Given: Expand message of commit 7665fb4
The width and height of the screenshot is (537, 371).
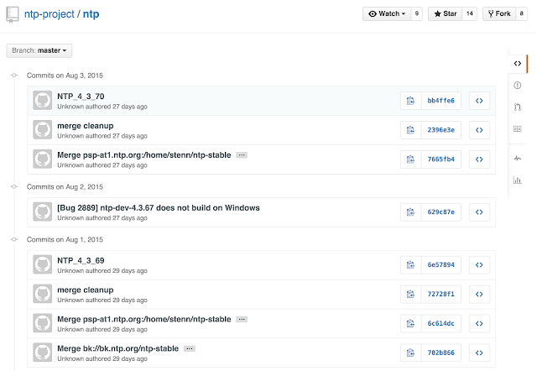Looking at the screenshot, I should pyautogui.click(x=242, y=155).
